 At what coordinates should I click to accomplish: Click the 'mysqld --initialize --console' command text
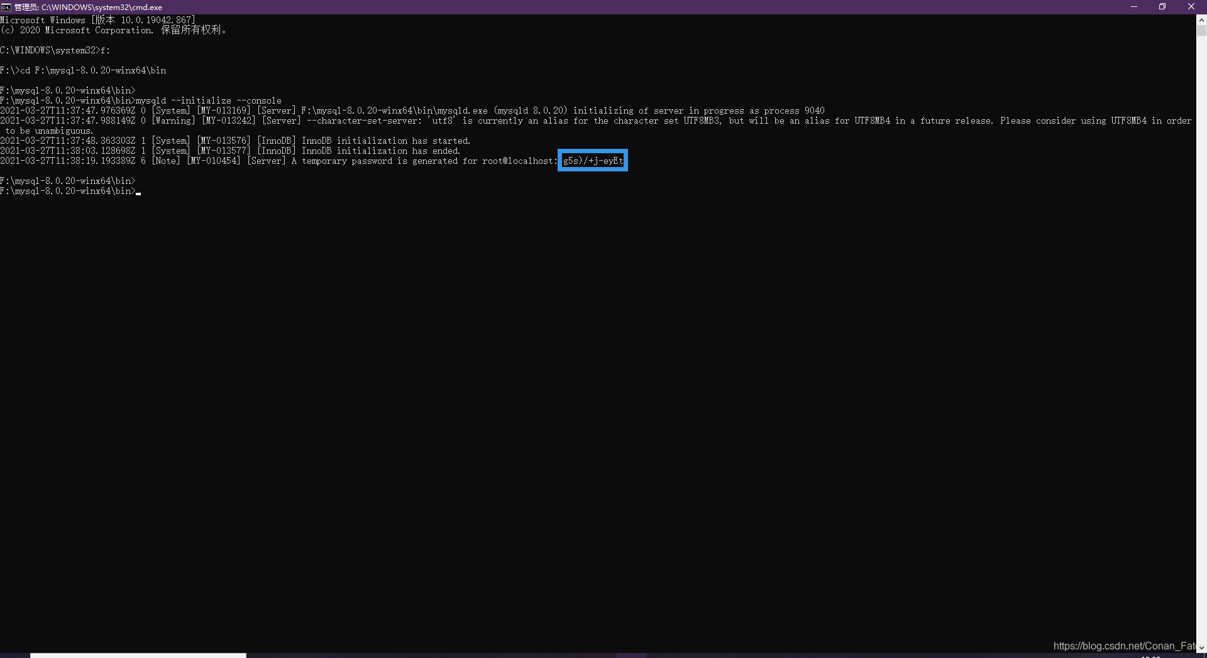point(209,100)
